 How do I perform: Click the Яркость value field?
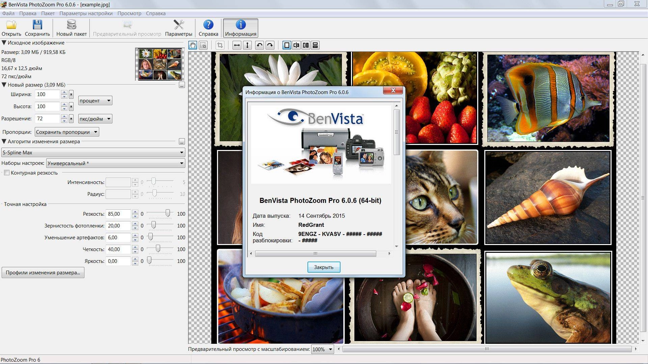pyautogui.click(x=118, y=261)
